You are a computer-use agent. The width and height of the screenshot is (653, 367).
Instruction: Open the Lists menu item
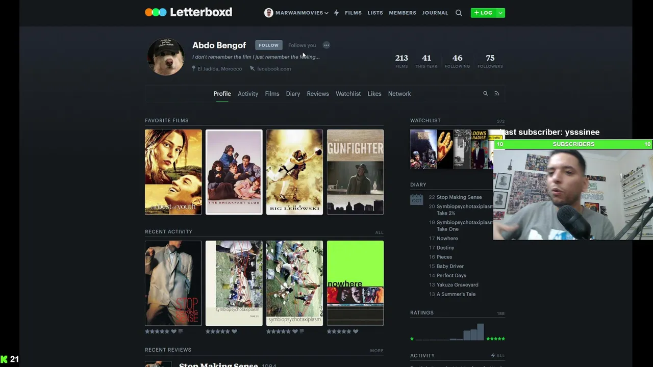(375, 13)
